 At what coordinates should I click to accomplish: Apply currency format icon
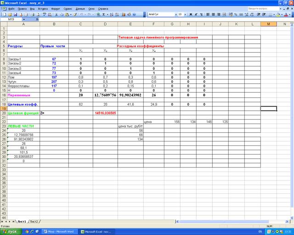pyautogui.click(x=231, y=14)
